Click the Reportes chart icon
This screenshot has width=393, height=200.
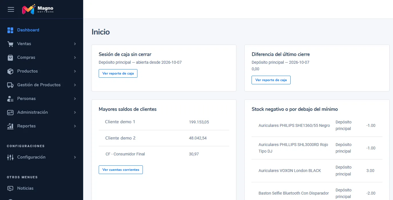(10, 126)
